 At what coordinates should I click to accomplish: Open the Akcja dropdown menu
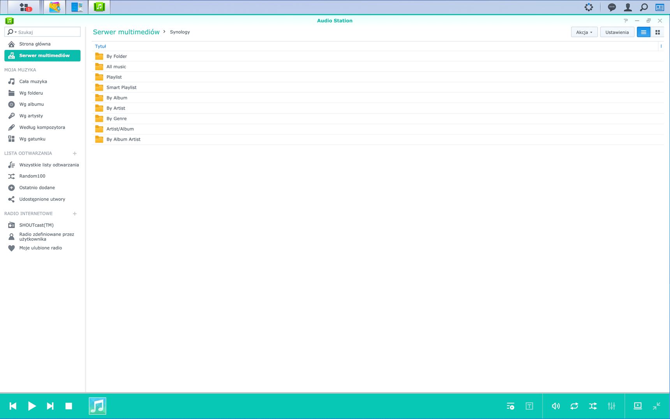pos(584,32)
